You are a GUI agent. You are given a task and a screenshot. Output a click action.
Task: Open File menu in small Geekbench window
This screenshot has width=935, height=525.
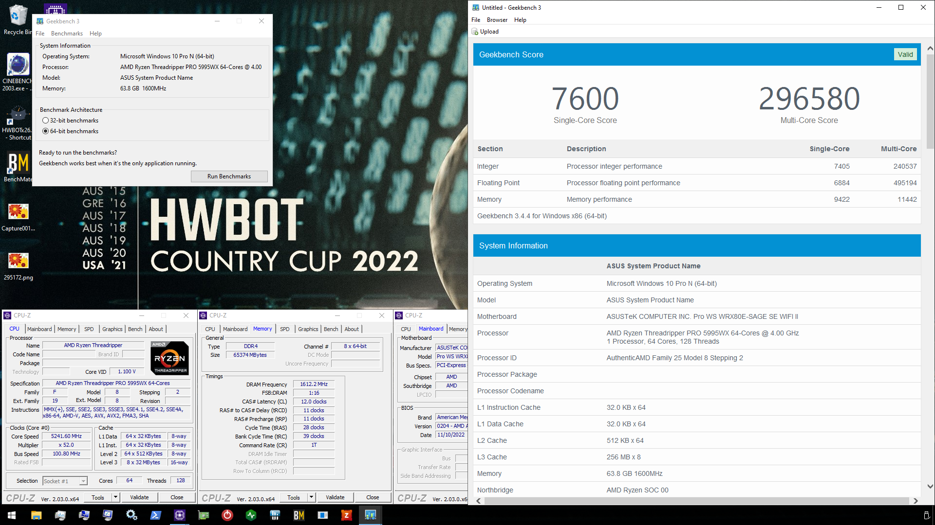(40, 34)
